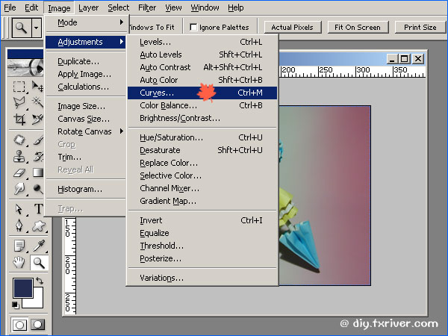The image size is (448, 336).
Task: Select the Notes tool
Action: tap(19, 246)
